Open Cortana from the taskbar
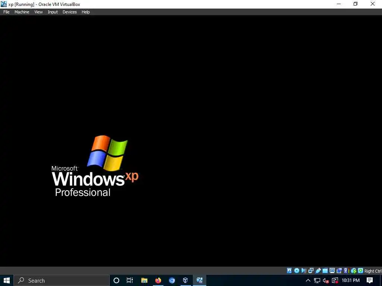The width and height of the screenshot is (382, 286). 116,280
